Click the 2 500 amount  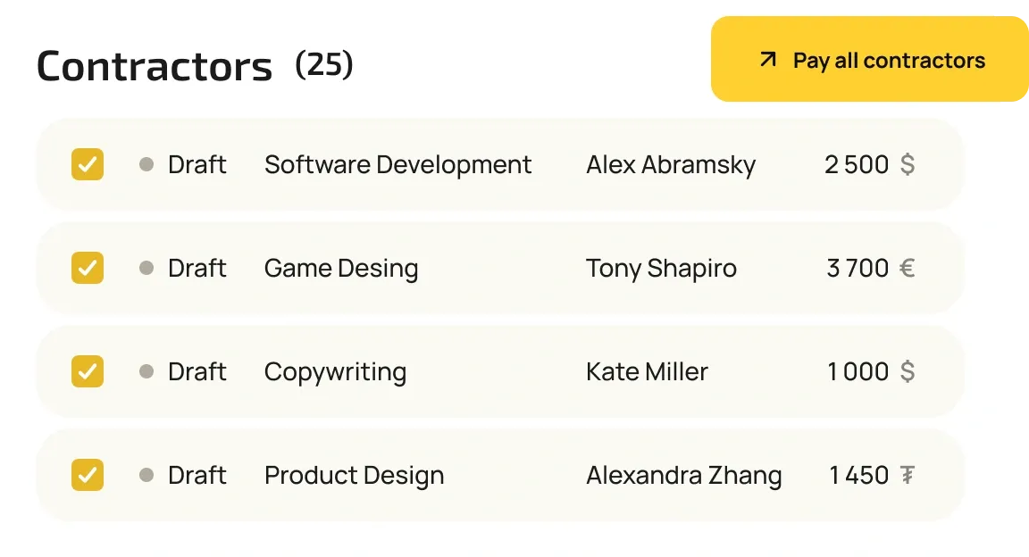click(x=857, y=165)
